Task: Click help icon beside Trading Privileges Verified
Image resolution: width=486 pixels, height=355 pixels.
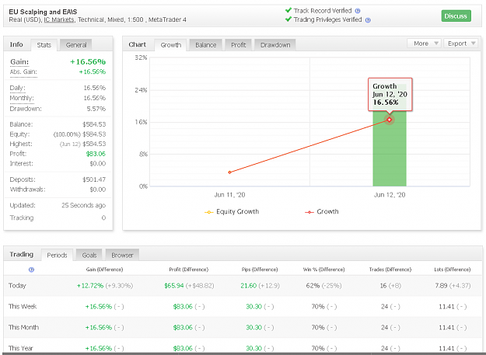Action: click(x=368, y=20)
